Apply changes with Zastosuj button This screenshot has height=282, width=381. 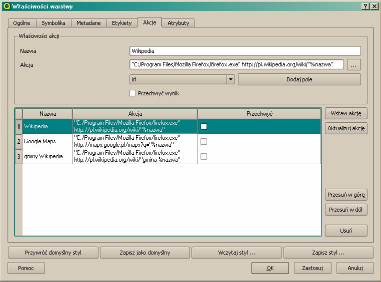[312, 268]
